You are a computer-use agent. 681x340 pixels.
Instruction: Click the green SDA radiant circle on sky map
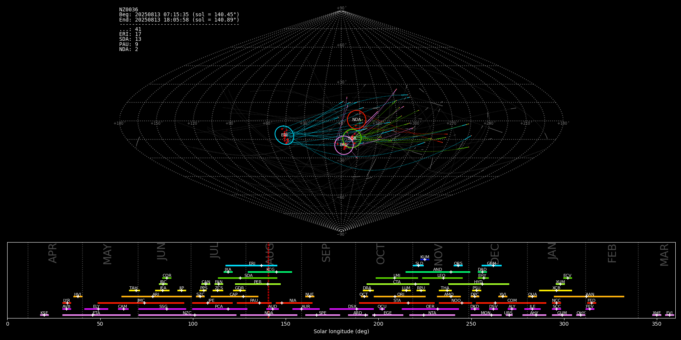[352, 139]
